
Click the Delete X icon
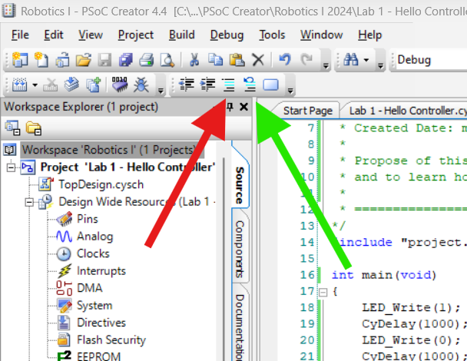point(258,60)
